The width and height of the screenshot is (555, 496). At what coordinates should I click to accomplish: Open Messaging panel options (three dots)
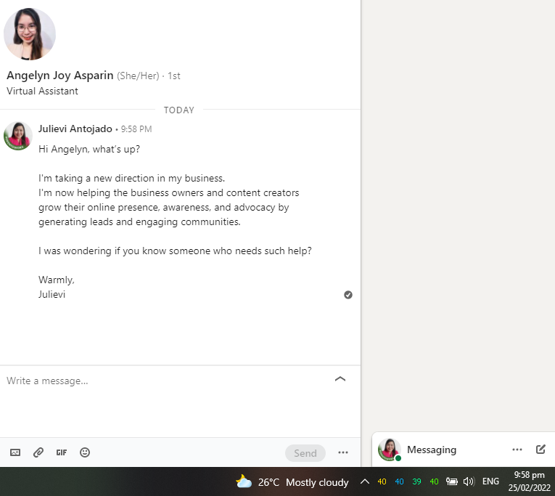(517, 450)
